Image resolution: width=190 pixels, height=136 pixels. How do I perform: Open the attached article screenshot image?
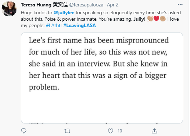[x=102, y=78]
